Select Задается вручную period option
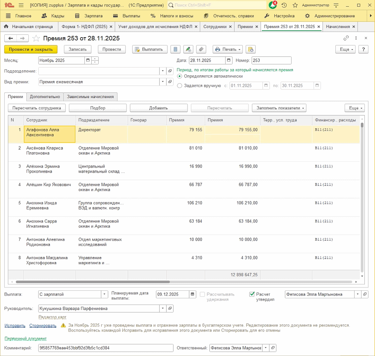 pos(180,85)
